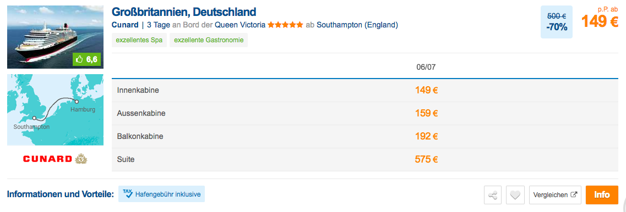Image resolution: width=626 pixels, height=212 pixels.
Task: Add cruise to favorites via heart icon
Action: coord(515,195)
